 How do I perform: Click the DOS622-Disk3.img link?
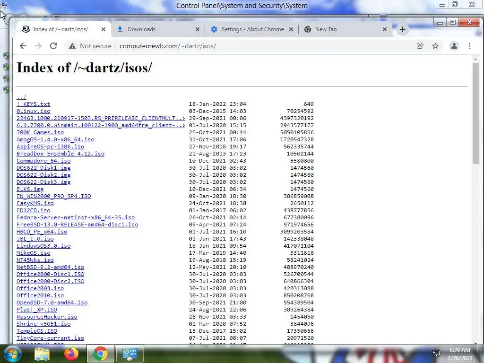[43, 182]
